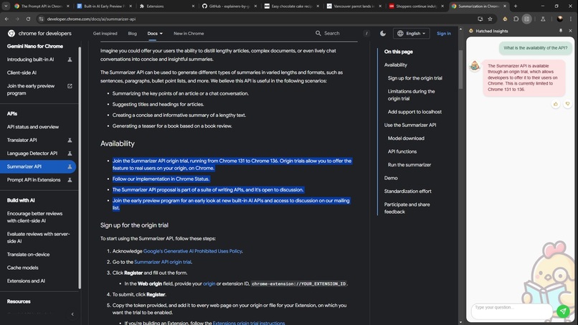Image resolution: width=578 pixels, height=325 pixels.
Task: Open the Chrome profile avatar
Action: [560, 19]
